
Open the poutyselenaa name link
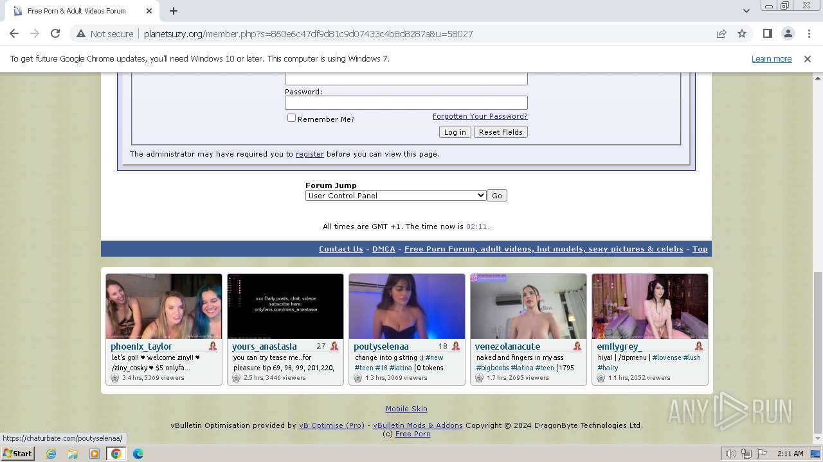[381, 346]
